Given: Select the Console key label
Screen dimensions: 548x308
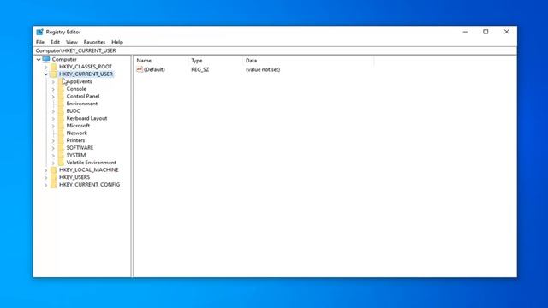Looking at the screenshot, I should pos(76,89).
